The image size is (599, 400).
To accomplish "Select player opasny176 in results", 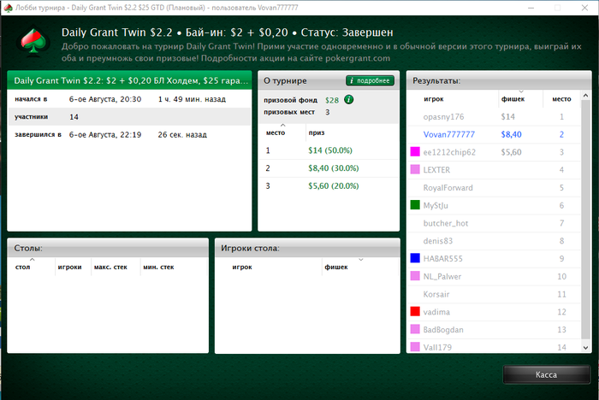I will click(x=443, y=116).
